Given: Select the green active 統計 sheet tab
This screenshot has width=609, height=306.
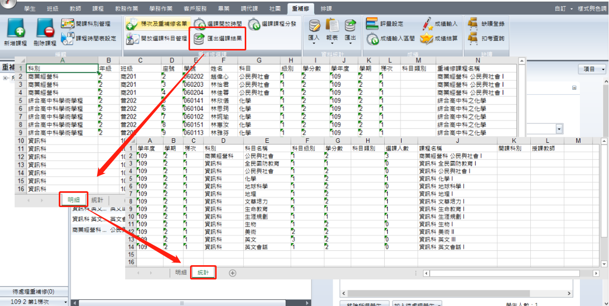Looking at the screenshot, I should point(203,273).
